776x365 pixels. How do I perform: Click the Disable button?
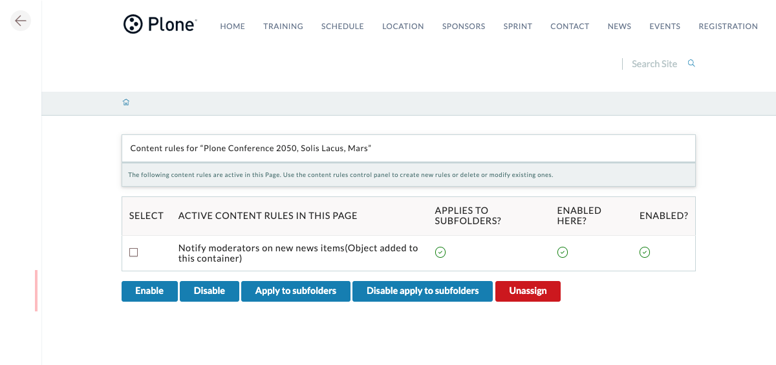(210, 291)
